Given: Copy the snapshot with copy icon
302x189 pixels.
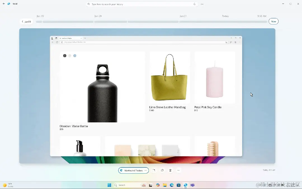Looking at the screenshot, I should [162, 171].
